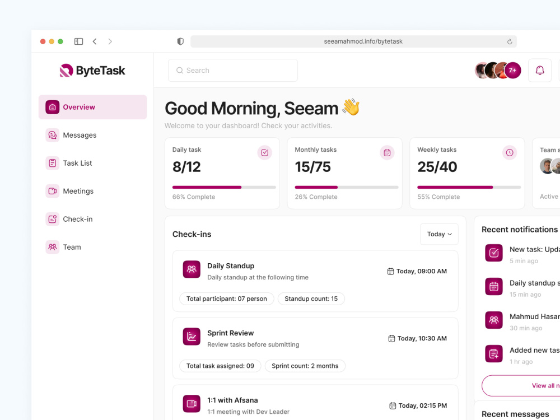Go to Task List in sidebar
The height and width of the screenshot is (420, 560).
pos(92,163)
